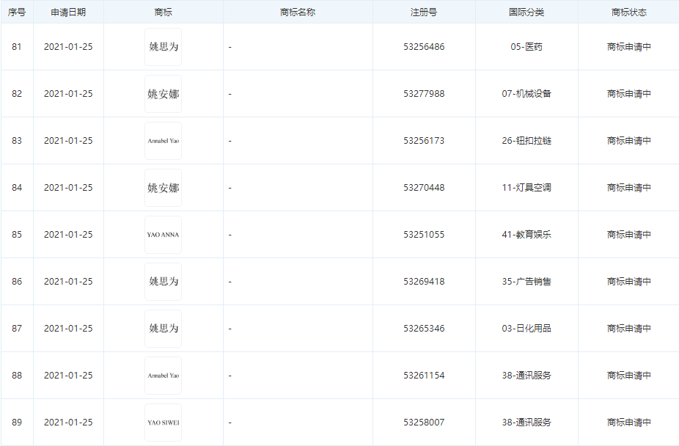
Task: Click 商标申请中 status in row 89
Action: (x=628, y=423)
